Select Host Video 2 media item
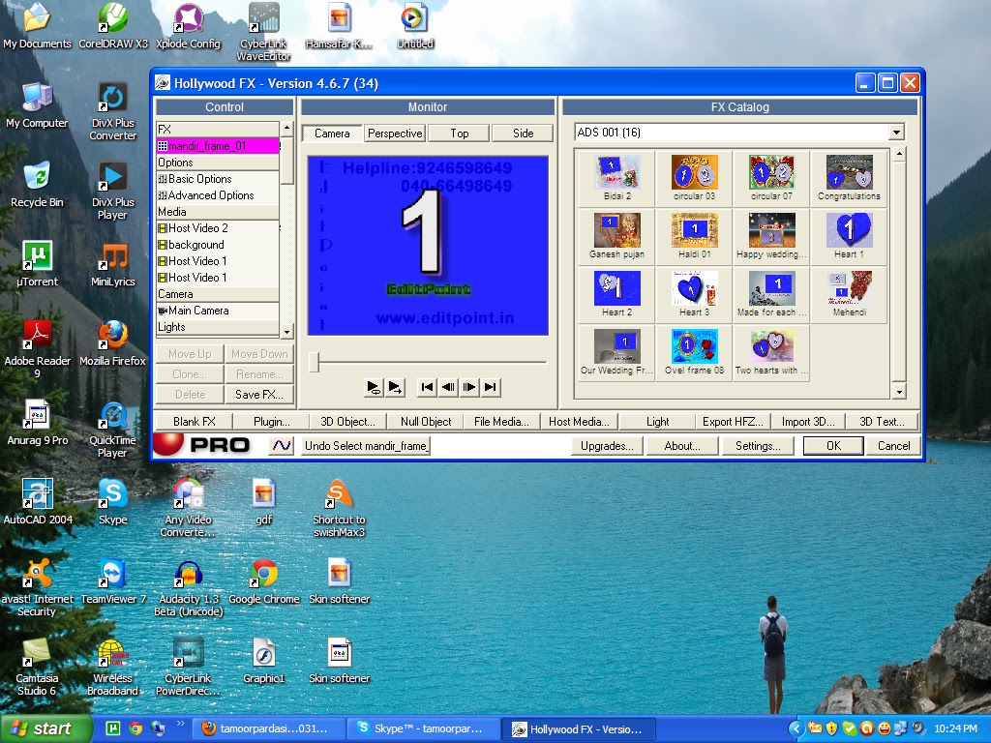Viewport: 991px width, 743px height. pos(218,228)
